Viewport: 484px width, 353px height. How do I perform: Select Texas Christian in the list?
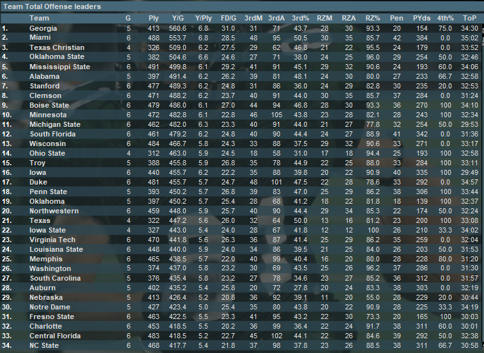point(57,47)
